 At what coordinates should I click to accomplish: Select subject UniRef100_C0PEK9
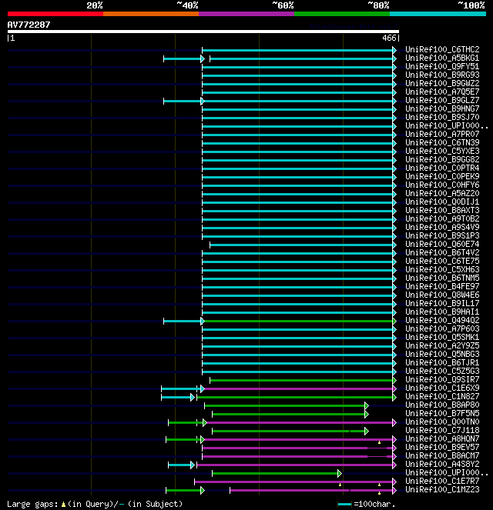[442, 176]
